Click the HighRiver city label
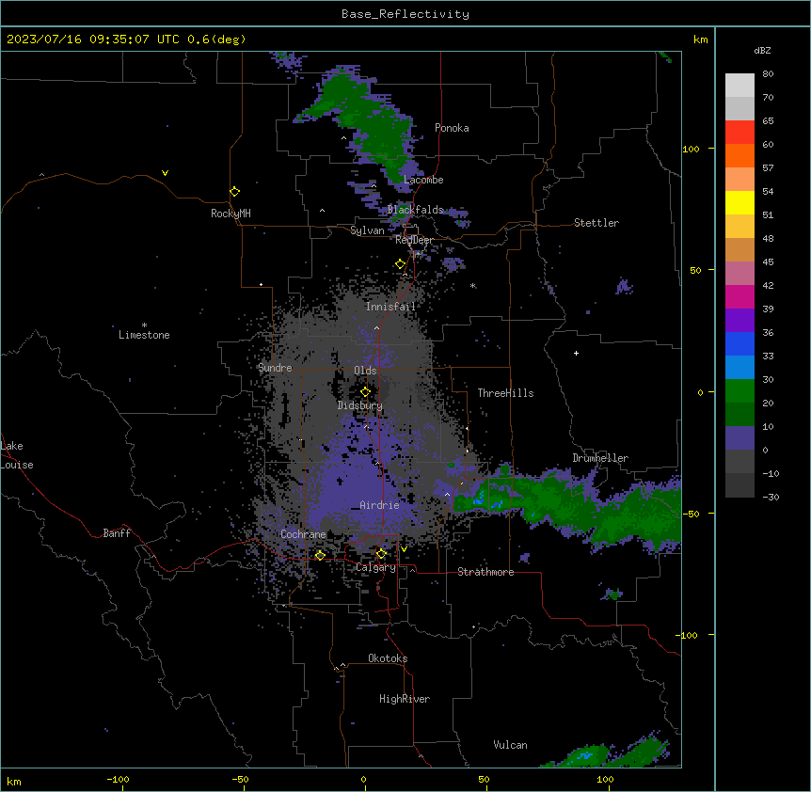Image resolution: width=811 pixels, height=792 pixels. tap(405, 699)
